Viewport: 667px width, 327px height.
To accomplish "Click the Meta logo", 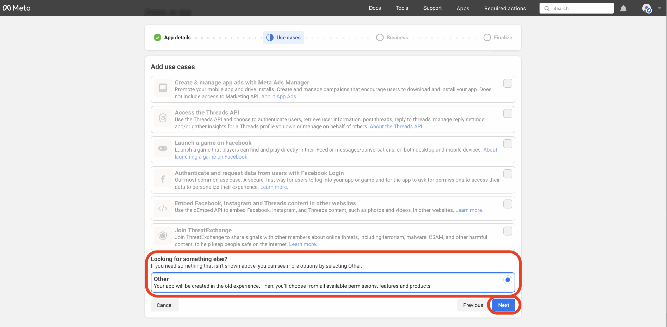I will [17, 8].
